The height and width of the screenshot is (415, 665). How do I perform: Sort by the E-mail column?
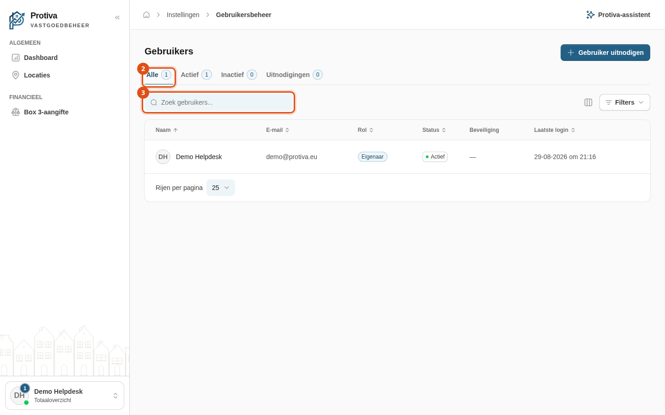coord(278,130)
